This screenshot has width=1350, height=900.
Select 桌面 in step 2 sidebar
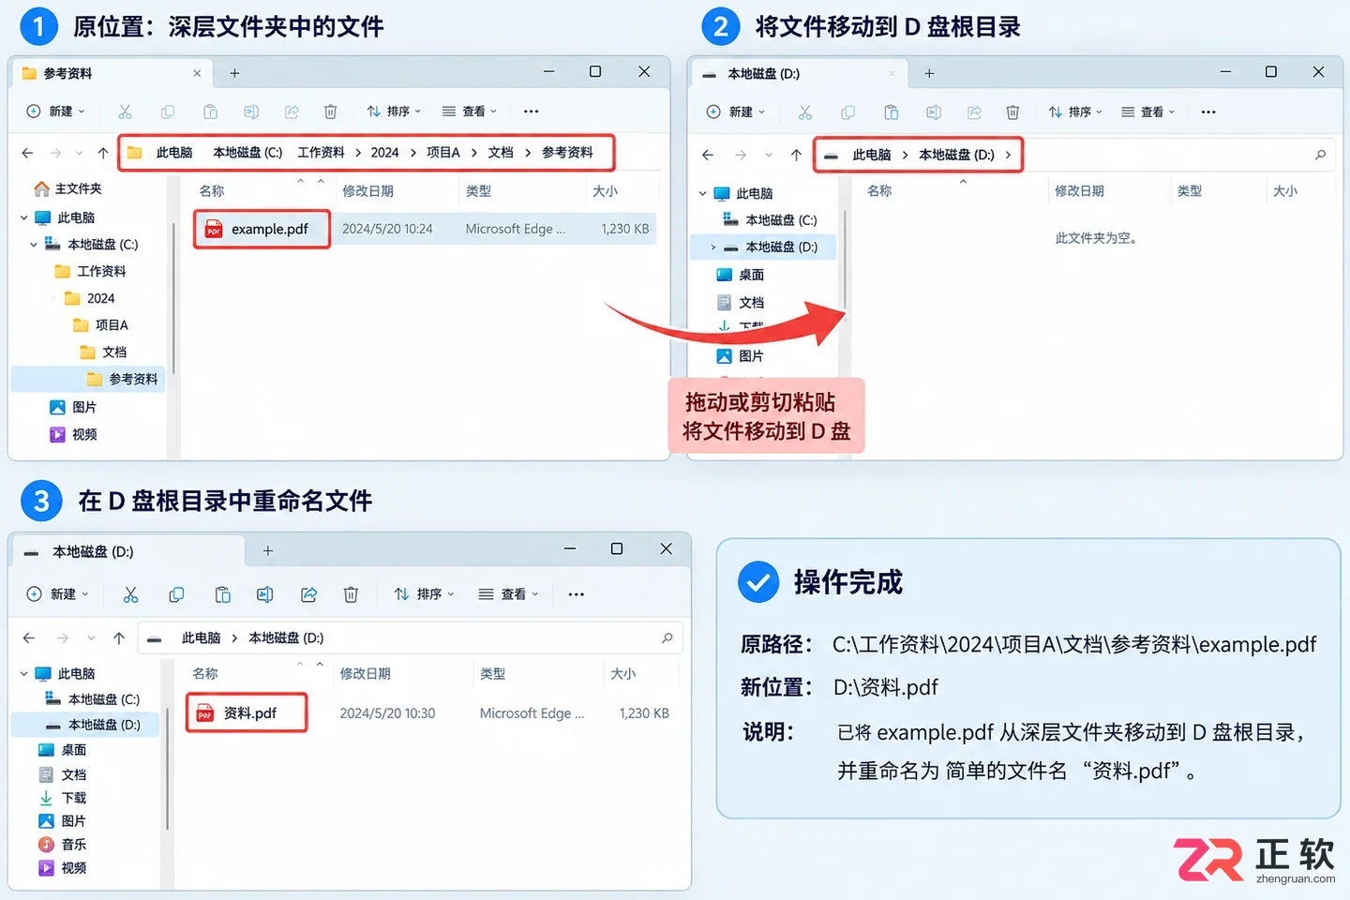741,275
